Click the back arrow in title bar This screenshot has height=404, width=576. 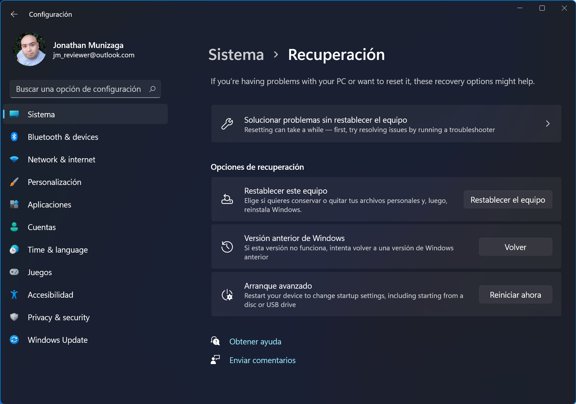point(14,14)
